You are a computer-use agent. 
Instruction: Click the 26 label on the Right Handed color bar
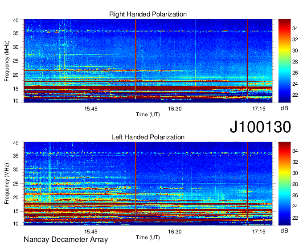click(295, 73)
